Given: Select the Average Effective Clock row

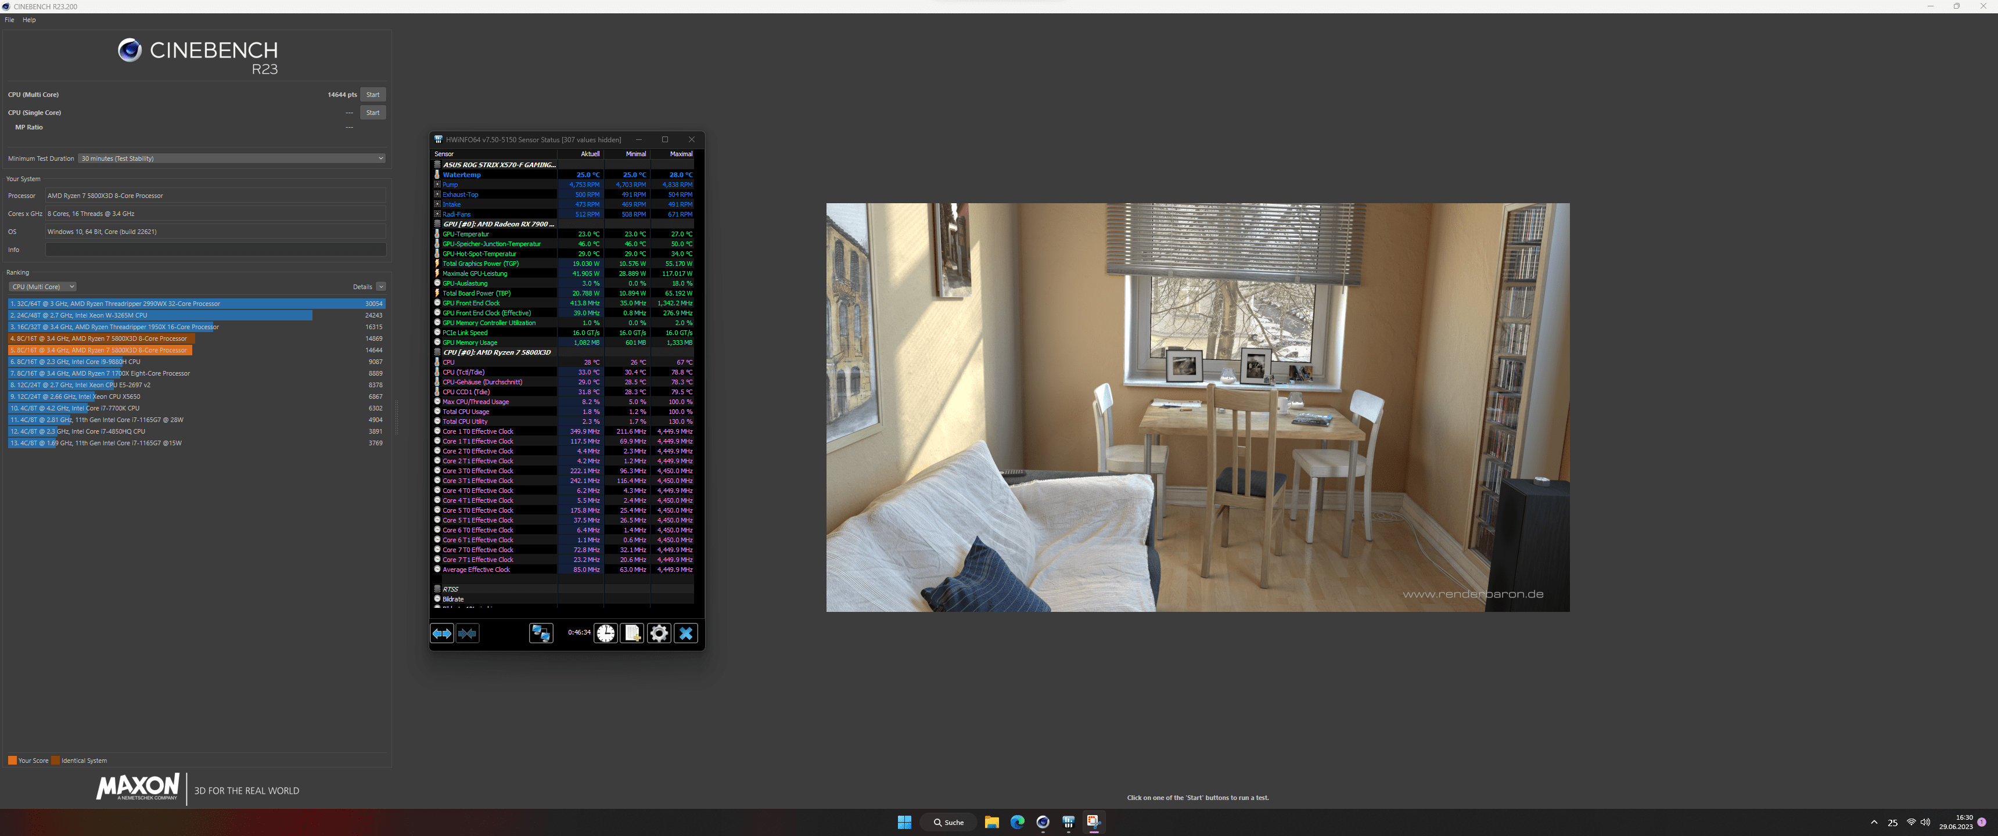Looking at the screenshot, I should 563,569.
